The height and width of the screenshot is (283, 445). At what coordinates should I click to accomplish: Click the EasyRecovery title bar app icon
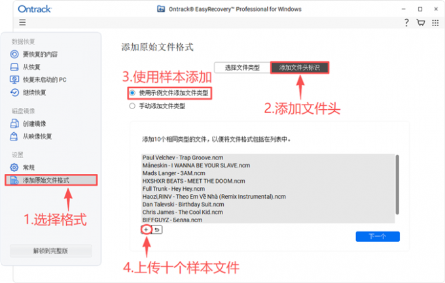[x=161, y=9]
